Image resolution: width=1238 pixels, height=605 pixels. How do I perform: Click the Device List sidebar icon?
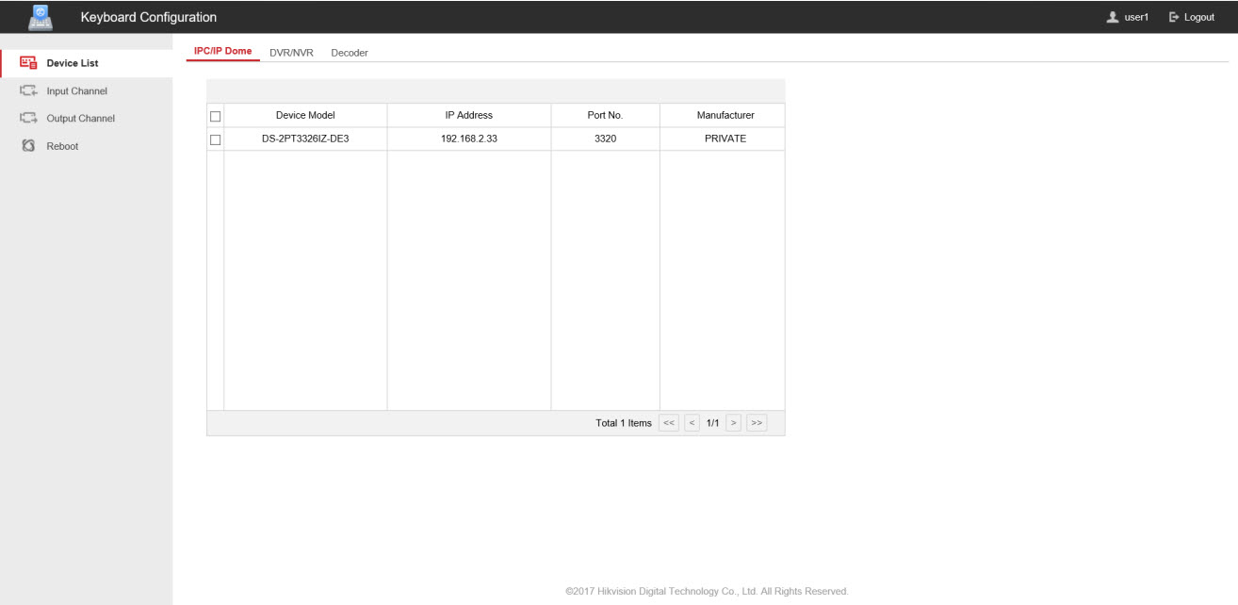(27, 63)
